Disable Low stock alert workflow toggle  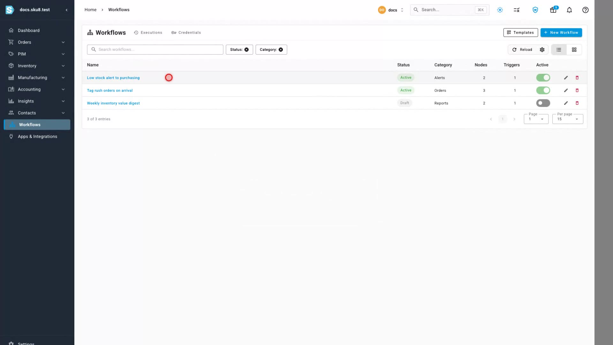(543, 78)
